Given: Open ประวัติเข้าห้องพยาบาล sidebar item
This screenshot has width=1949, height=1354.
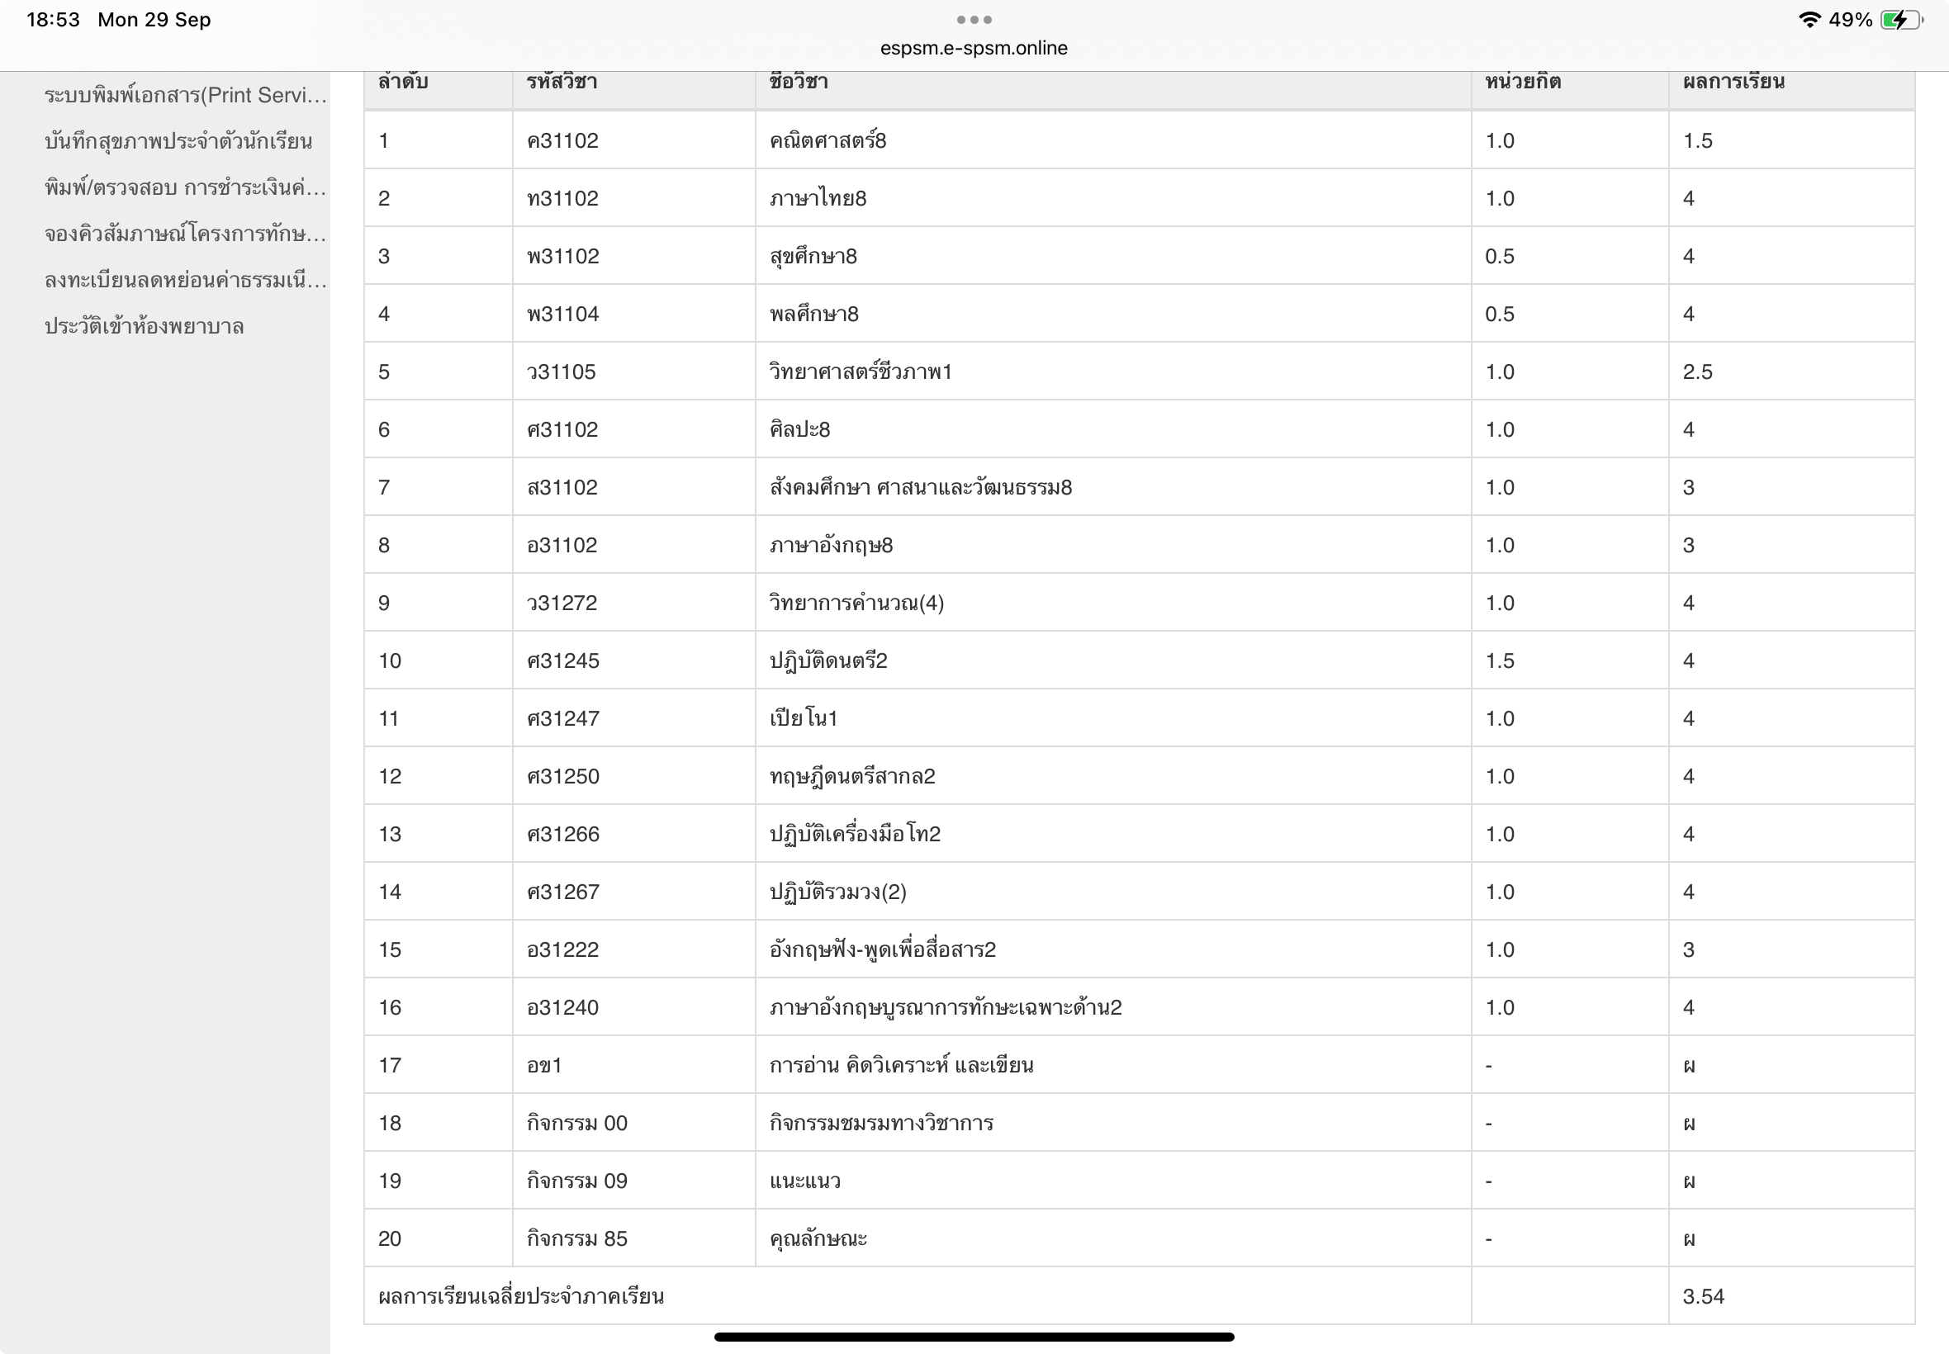Looking at the screenshot, I should pyautogui.click(x=145, y=327).
